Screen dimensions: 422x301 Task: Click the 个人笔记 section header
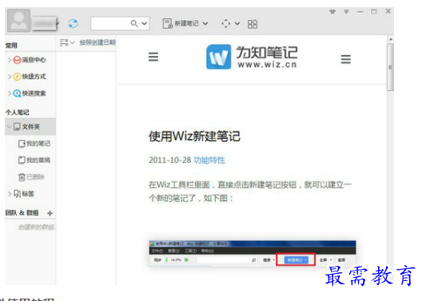coord(18,113)
